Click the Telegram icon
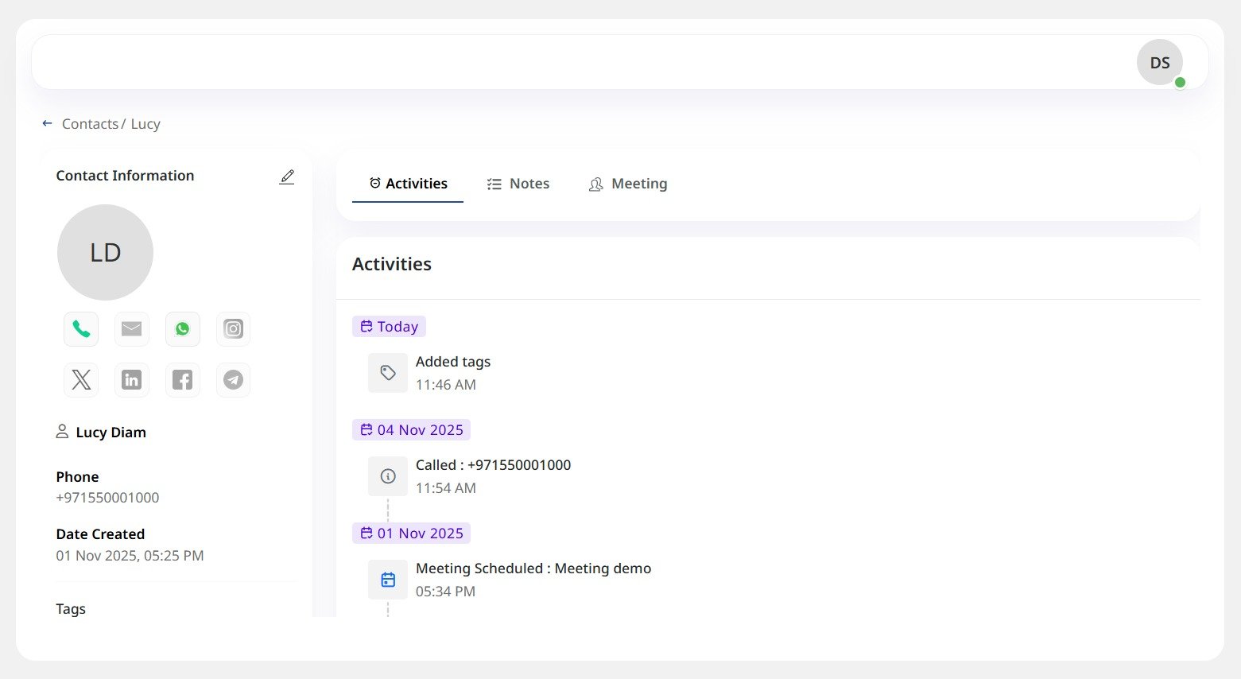The height and width of the screenshot is (679, 1241). pos(233,380)
